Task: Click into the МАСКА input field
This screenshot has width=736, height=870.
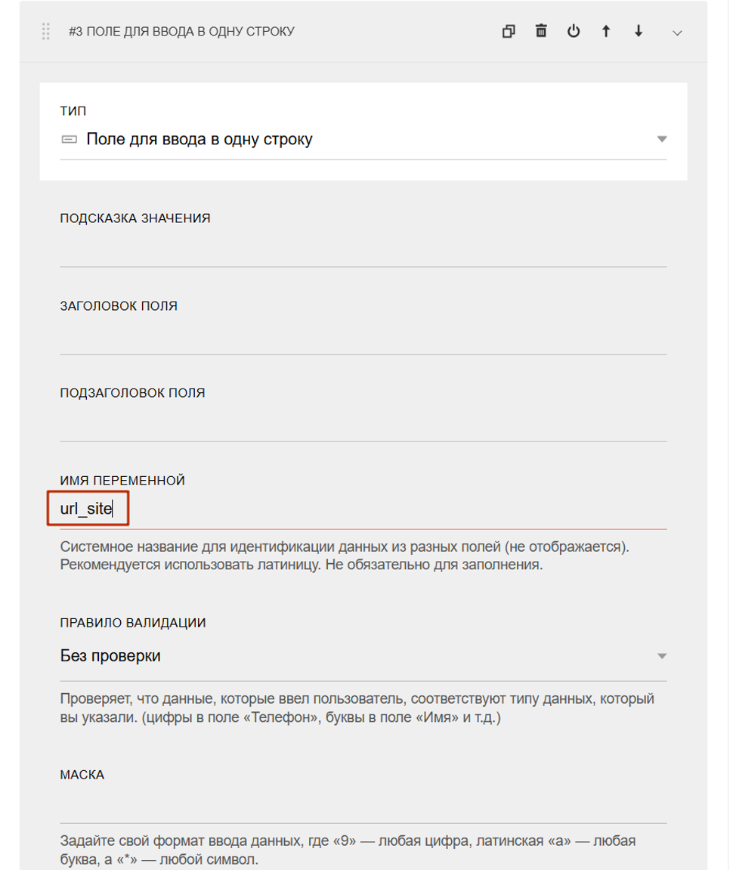Action: 363,807
